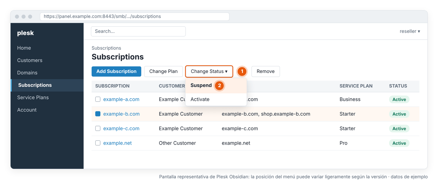Viewport: 438px width, 190px height.
Task: Click the STATUS column header
Action: (x=398, y=86)
